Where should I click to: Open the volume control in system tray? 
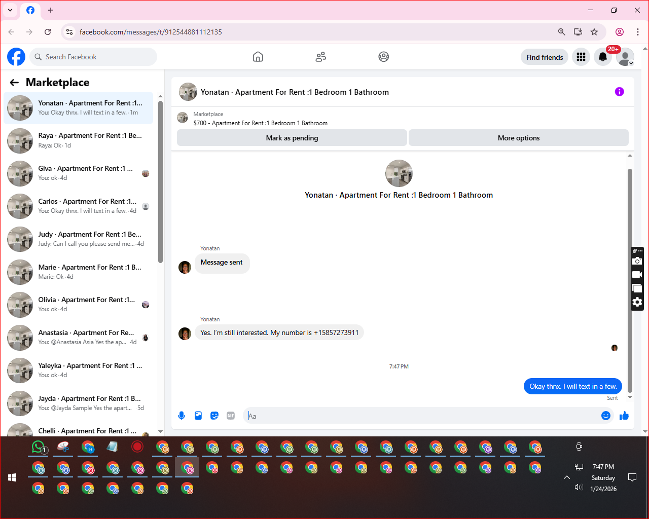(x=579, y=487)
